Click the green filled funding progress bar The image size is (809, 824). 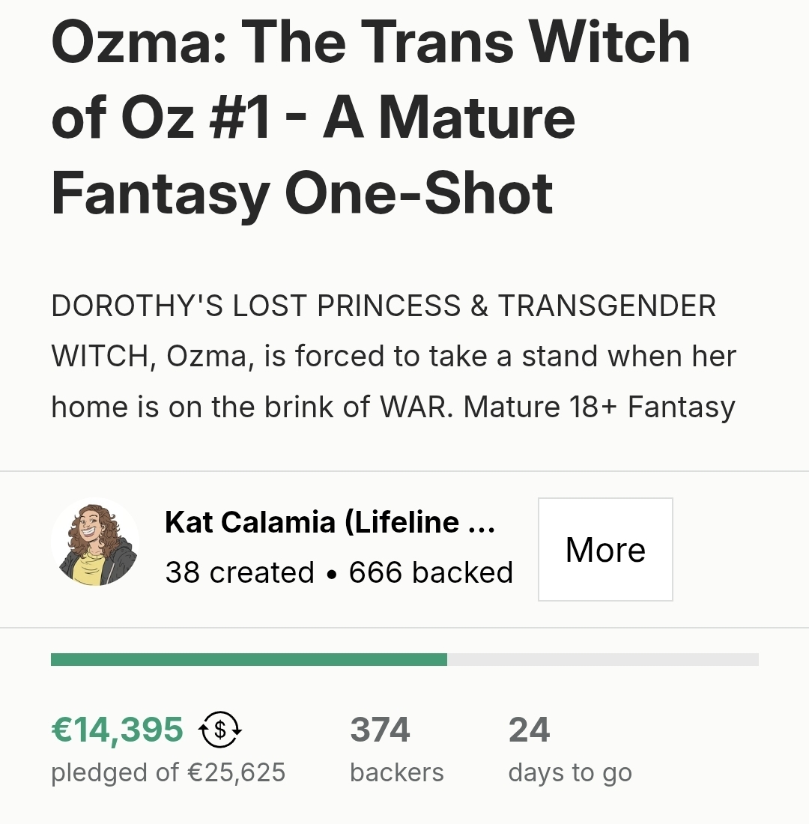coord(249,659)
